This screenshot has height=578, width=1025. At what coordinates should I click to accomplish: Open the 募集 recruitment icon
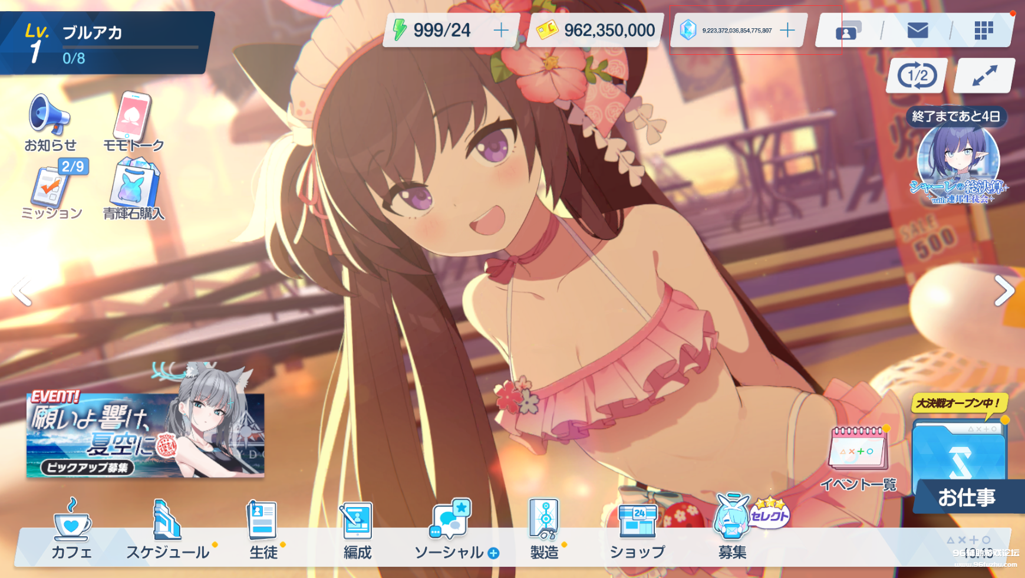733,528
